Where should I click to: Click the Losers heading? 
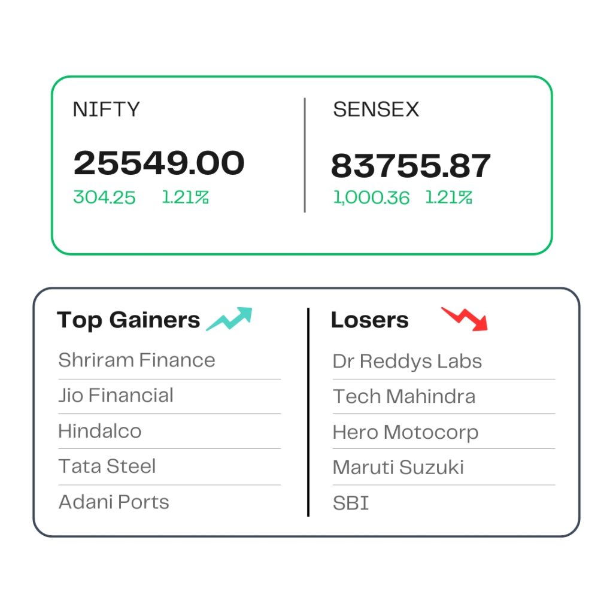click(370, 320)
